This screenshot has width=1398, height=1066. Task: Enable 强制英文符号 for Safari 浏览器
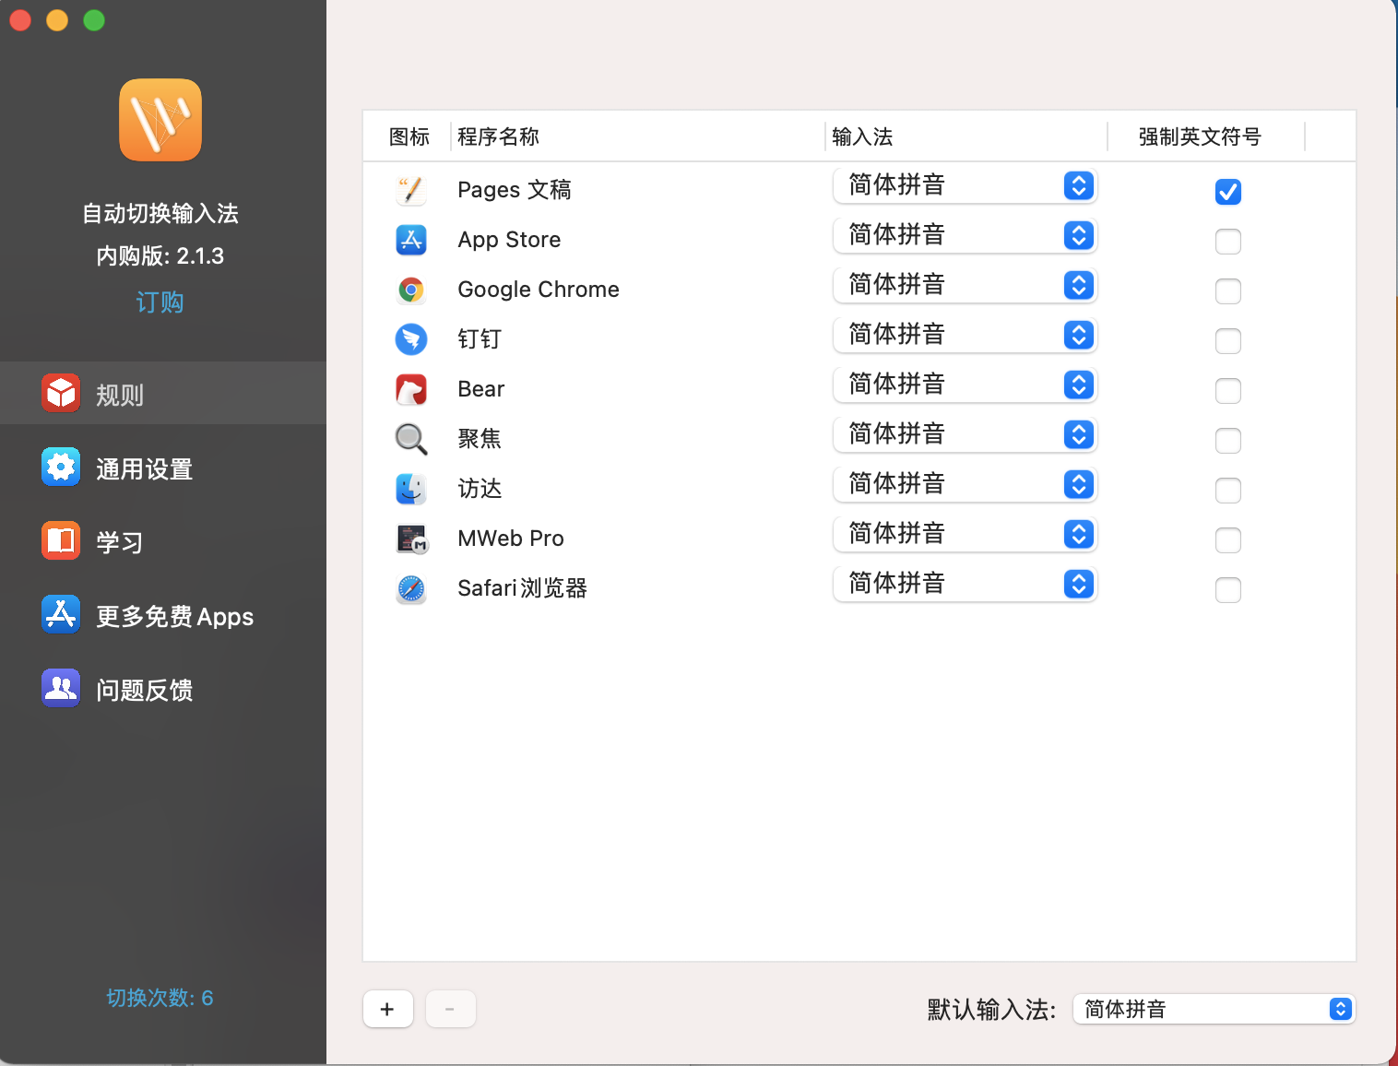pyautogui.click(x=1227, y=590)
